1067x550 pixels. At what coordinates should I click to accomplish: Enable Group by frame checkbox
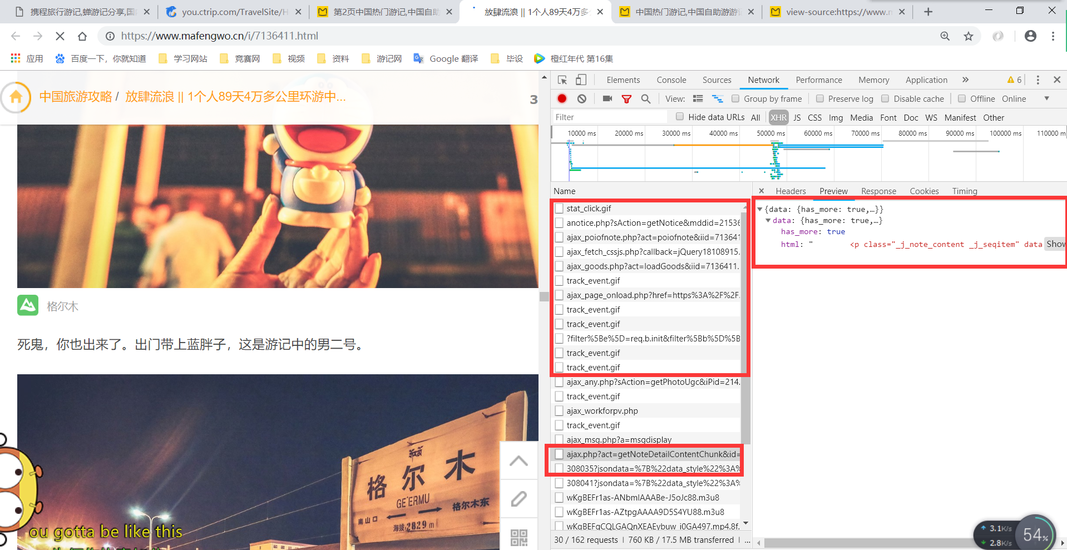pyautogui.click(x=735, y=98)
